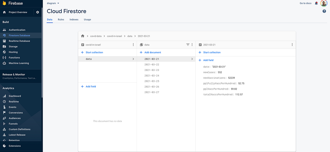This screenshot has width=330, height=152.
Task: Click the Firestore Database sidebar icon
Action: (4, 35)
